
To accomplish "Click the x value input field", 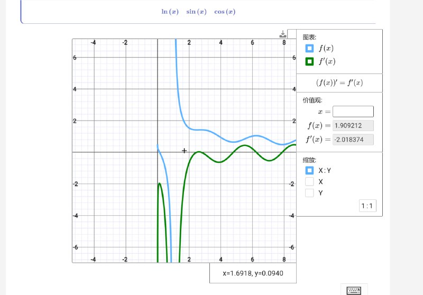I will point(353,112).
